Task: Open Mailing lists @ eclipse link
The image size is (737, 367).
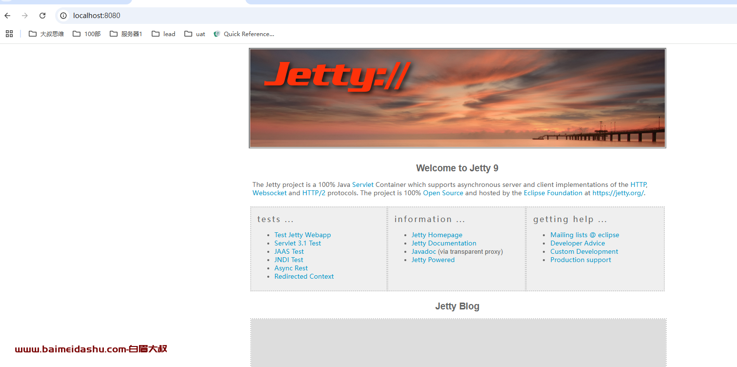Action: (585, 235)
